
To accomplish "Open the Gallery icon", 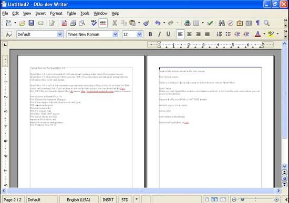I will (x=240, y=23).
